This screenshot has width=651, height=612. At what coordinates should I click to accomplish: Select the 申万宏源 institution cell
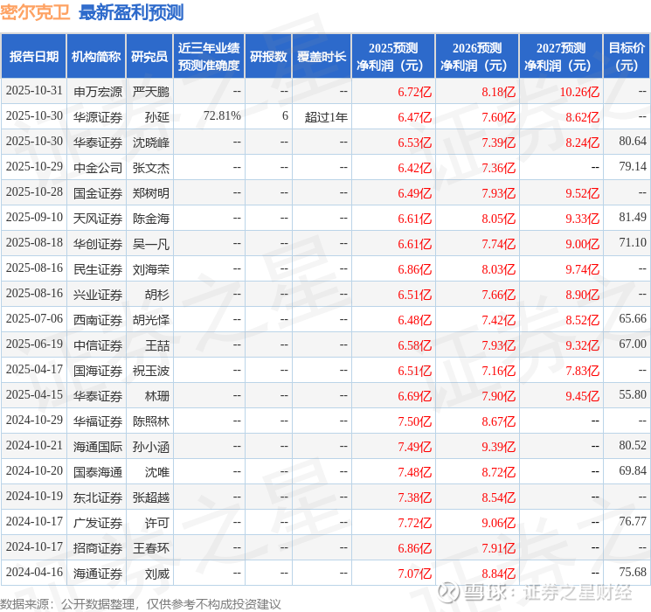click(x=98, y=92)
